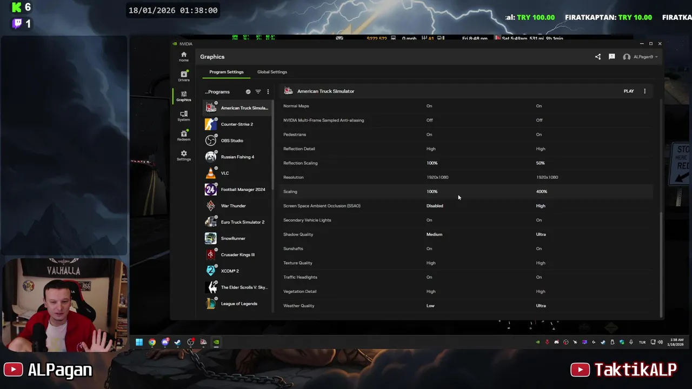The image size is (692, 389).
Task: Select the Counter-Strike 2 program icon
Action: coord(210,124)
